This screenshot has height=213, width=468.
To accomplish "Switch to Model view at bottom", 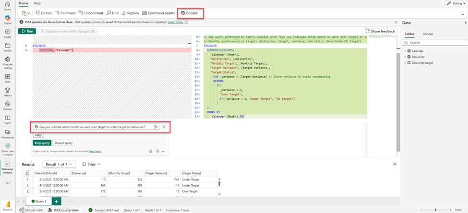I will point(31,210).
